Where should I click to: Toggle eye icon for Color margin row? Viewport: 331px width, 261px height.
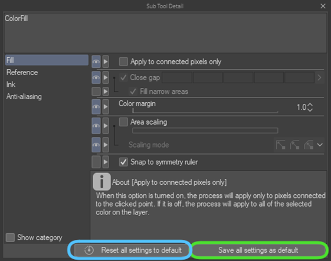[x=96, y=107]
